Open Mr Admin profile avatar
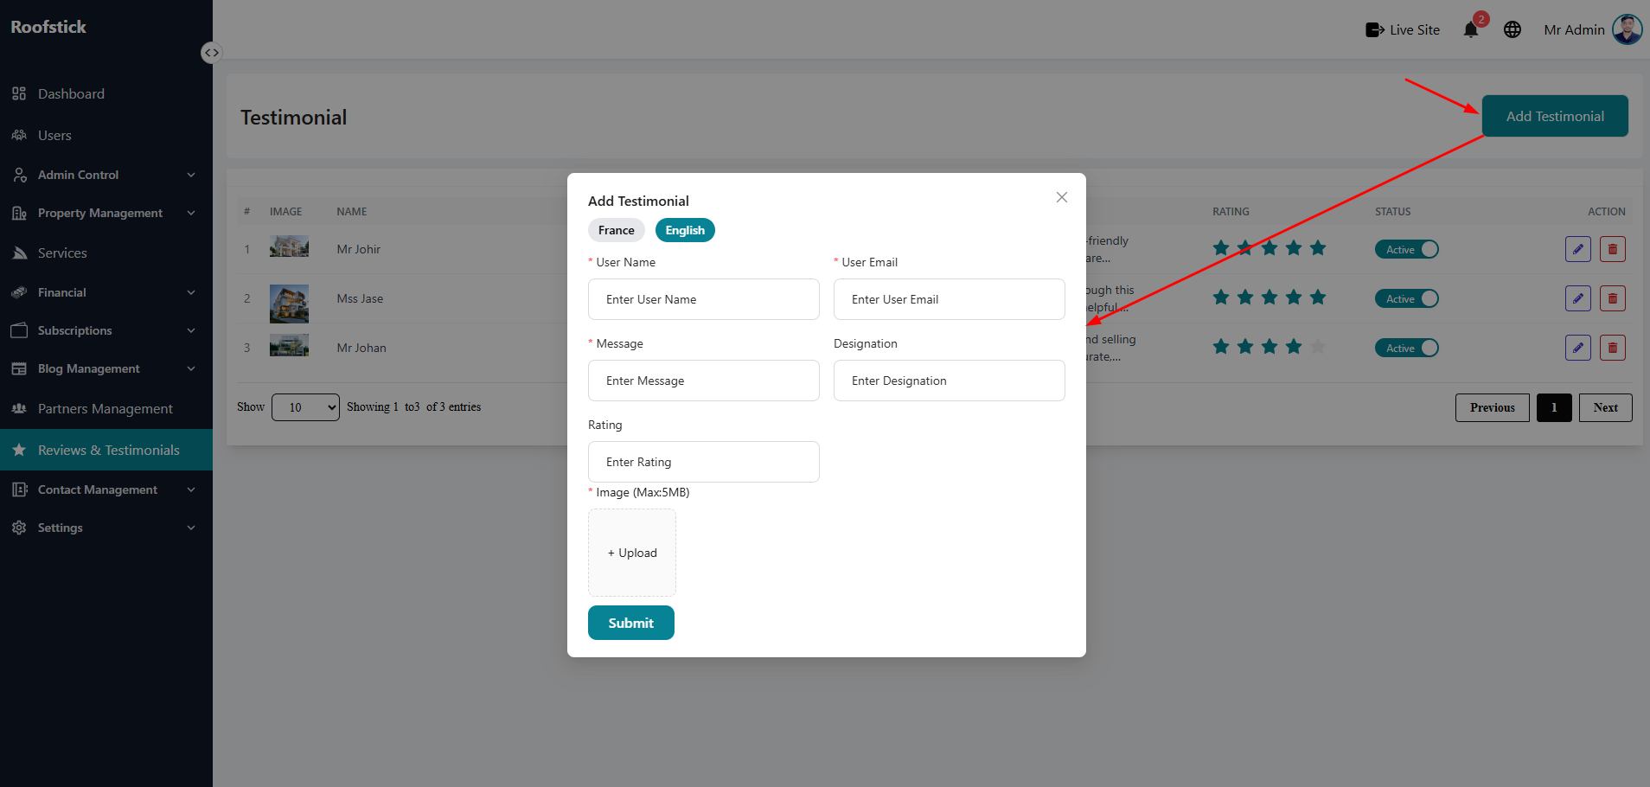The image size is (1650, 787). pos(1627,29)
